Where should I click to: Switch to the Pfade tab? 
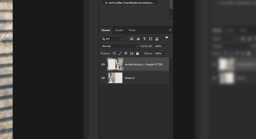coord(132,30)
